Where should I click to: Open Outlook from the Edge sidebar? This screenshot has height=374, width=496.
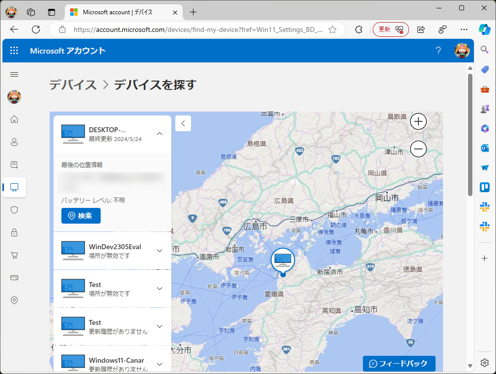(485, 148)
